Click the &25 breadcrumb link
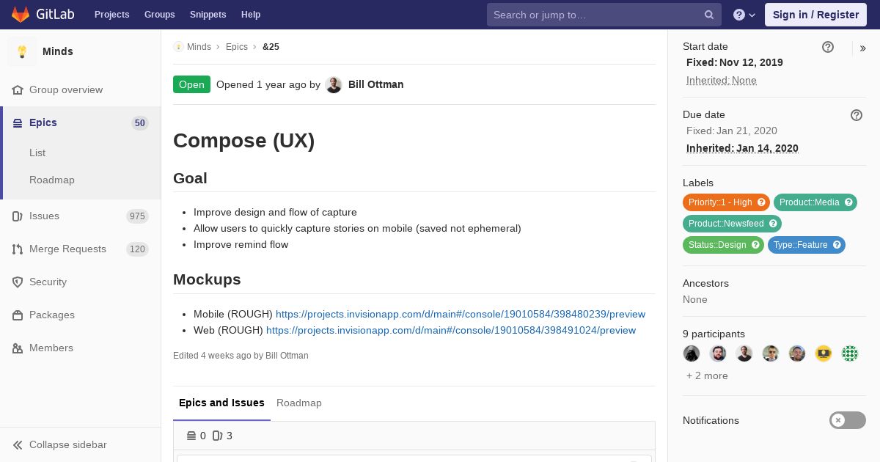The image size is (880, 462). [271, 47]
